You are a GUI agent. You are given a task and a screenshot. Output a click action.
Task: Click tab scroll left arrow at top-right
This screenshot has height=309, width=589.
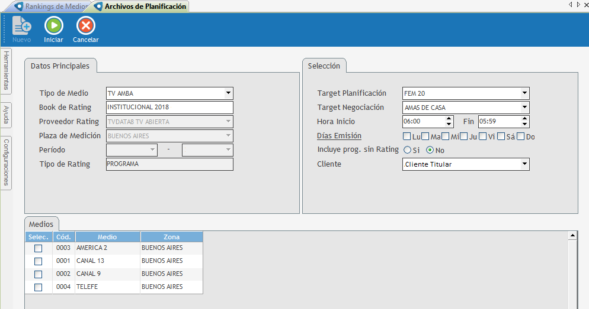tap(570, 4)
